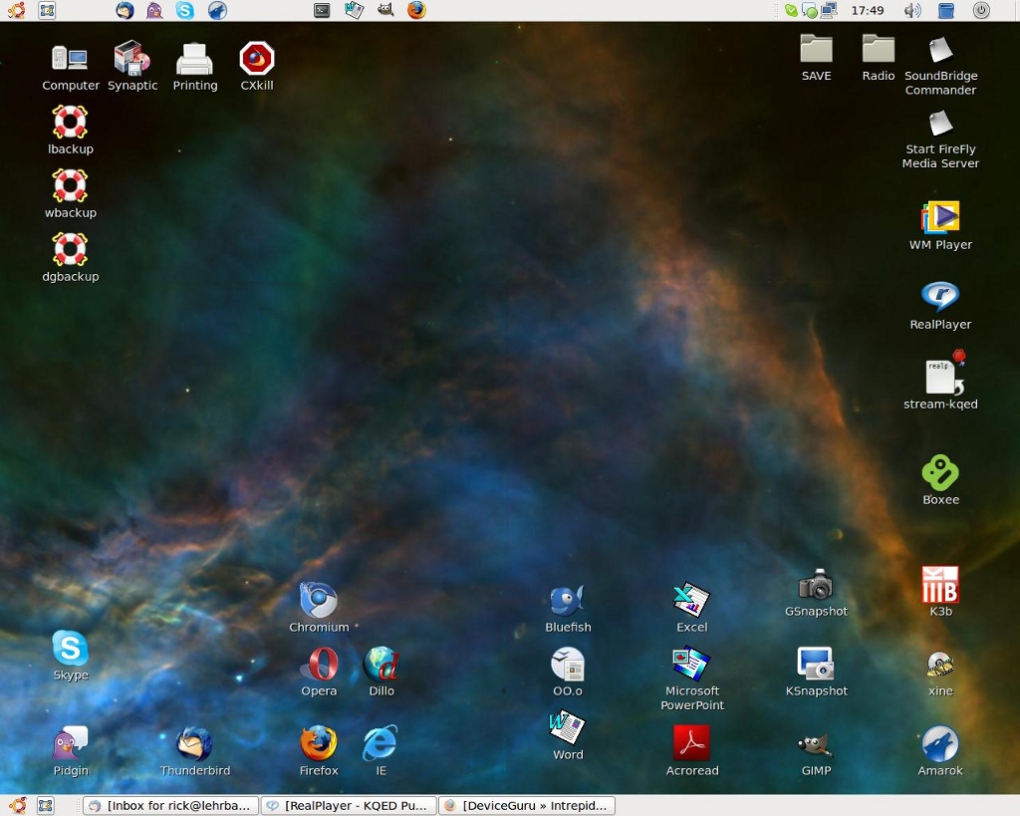Launch Boxee desktop icon
Screen dimensions: 1020x816
(x=940, y=472)
